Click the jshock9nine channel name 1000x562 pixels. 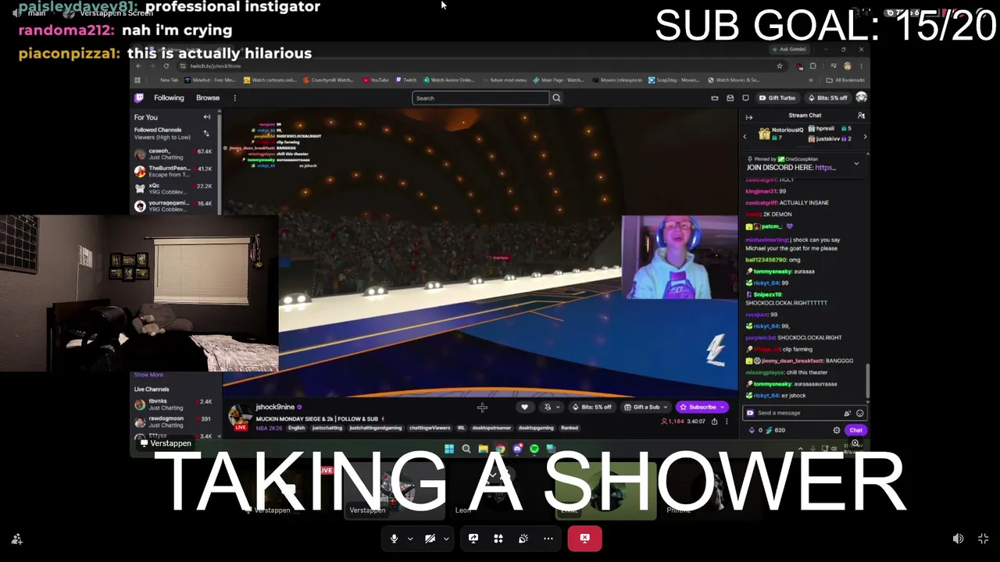[x=275, y=407]
